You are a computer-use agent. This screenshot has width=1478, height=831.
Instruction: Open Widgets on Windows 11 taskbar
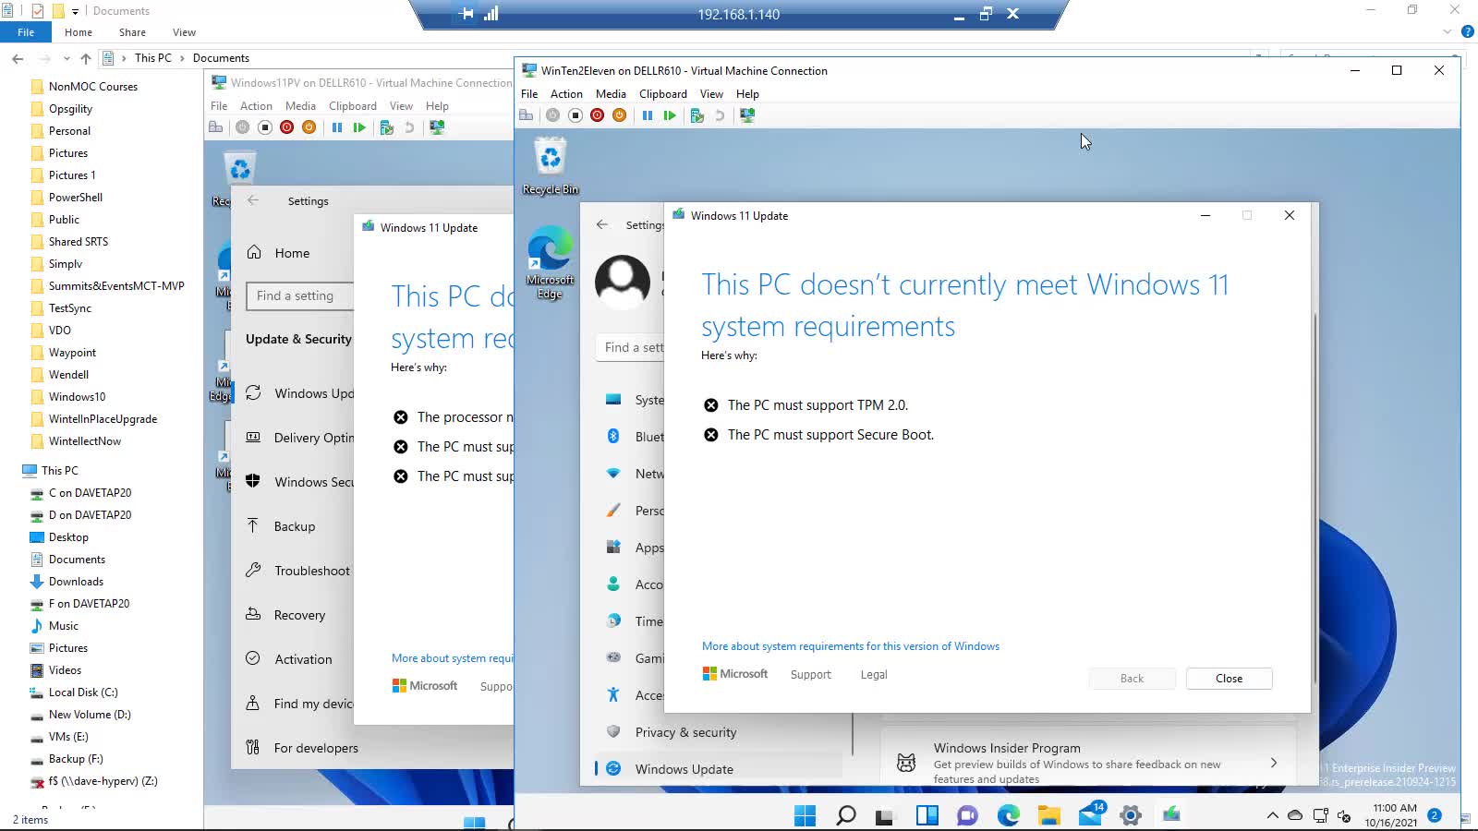[x=927, y=815]
